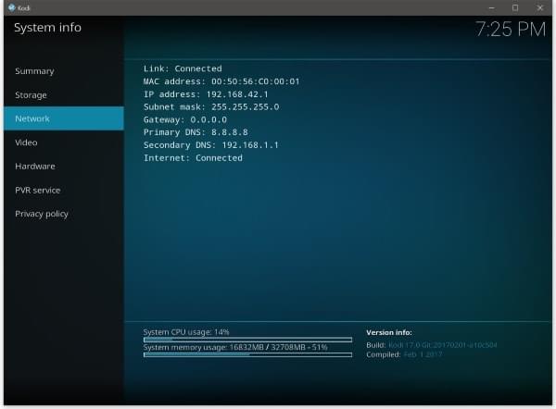Open the Summary section
This screenshot has height=409, width=556.
click(x=34, y=71)
